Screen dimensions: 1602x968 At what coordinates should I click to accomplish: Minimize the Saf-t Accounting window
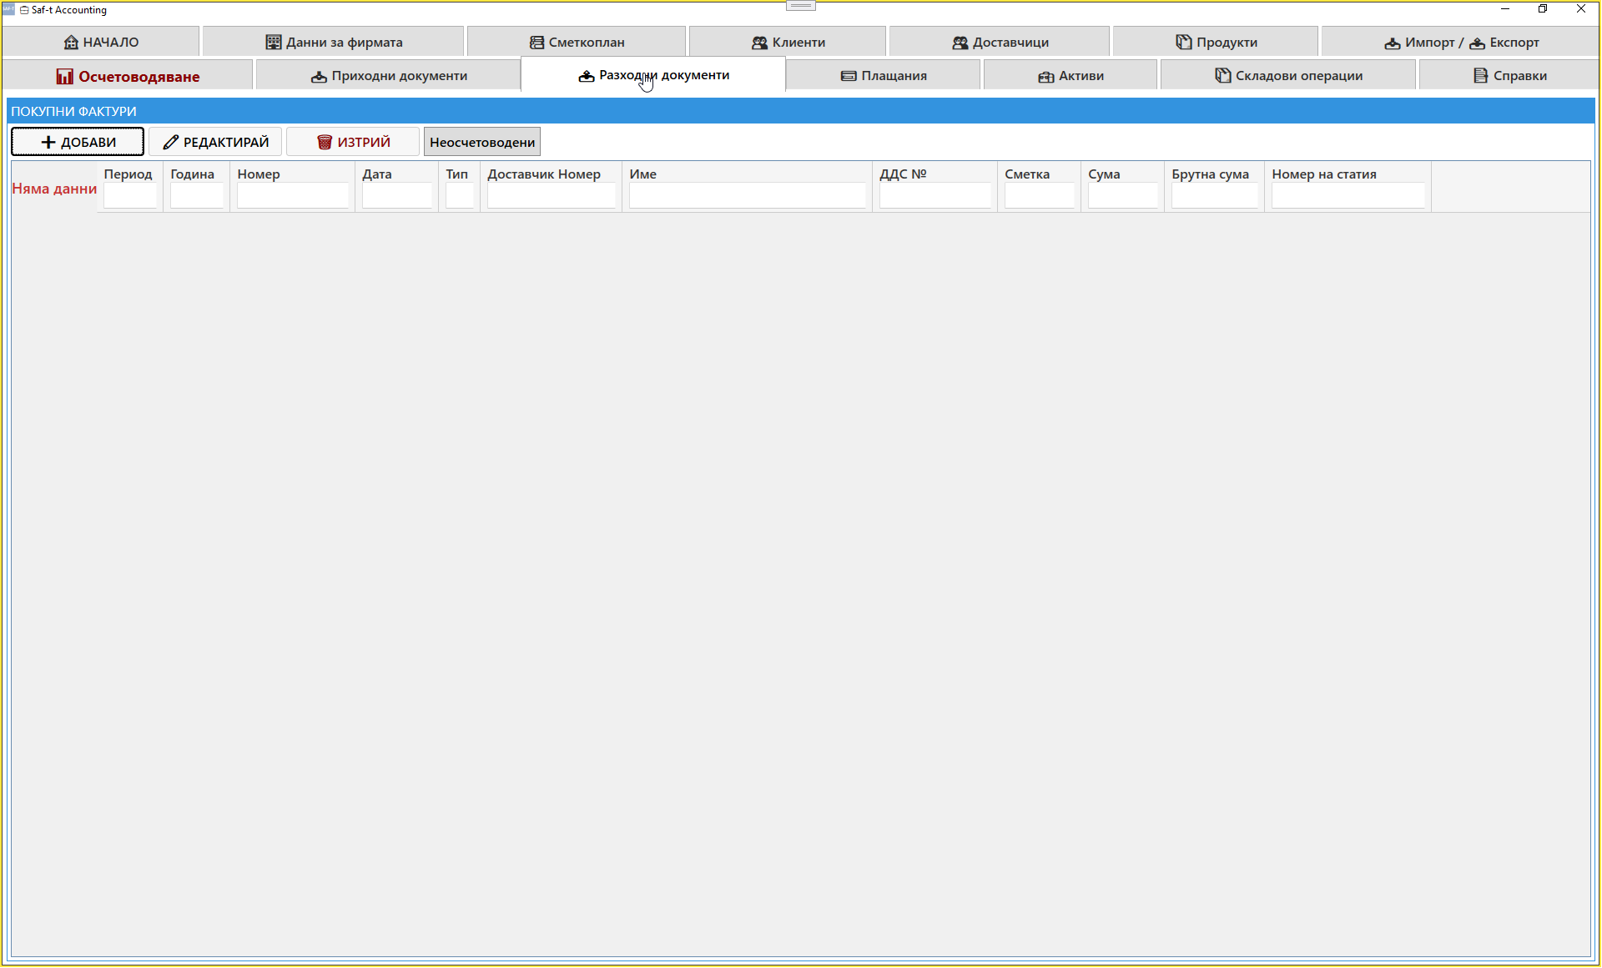click(1505, 9)
